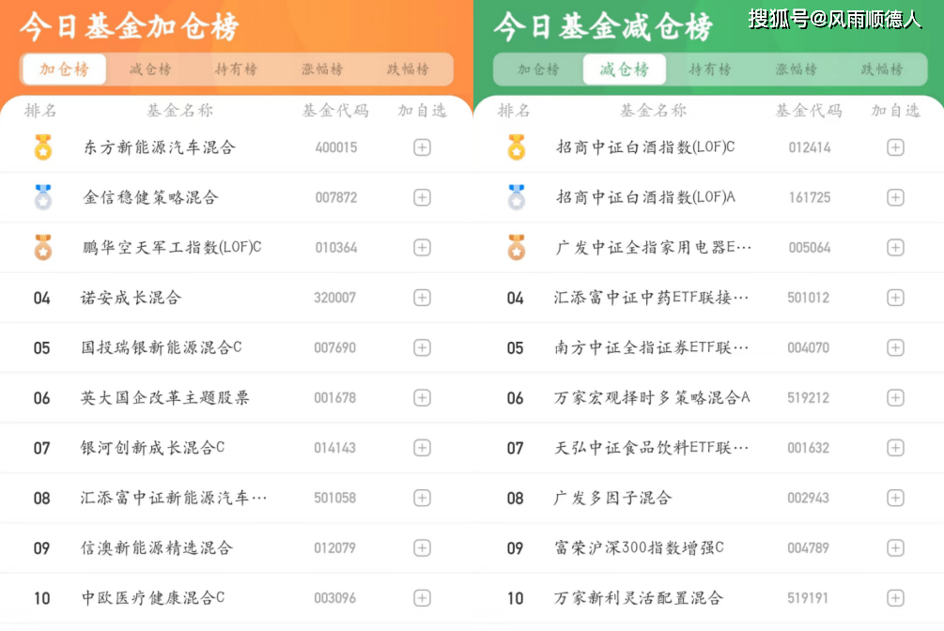The height and width of the screenshot is (631, 944).
Task: Click fund code 320007
Action: (334, 298)
